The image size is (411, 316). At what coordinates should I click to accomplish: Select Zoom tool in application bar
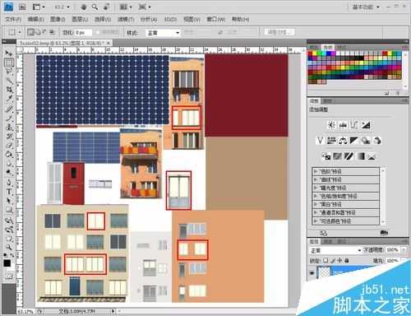coord(95,7)
